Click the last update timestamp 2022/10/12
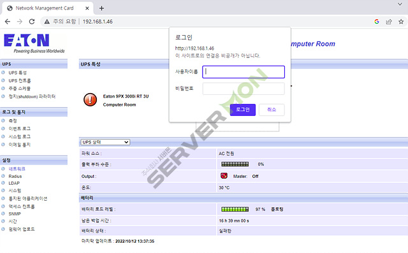The width and height of the screenshot is (408, 253). [x=135, y=242]
